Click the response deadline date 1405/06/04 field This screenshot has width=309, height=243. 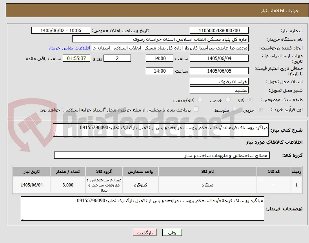(x=219, y=58)
